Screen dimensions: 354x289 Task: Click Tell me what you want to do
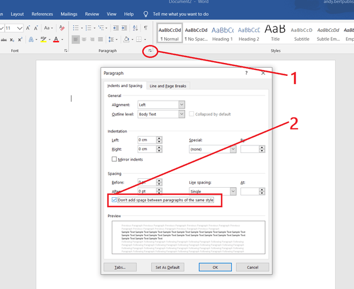click(x=181, y=14)
